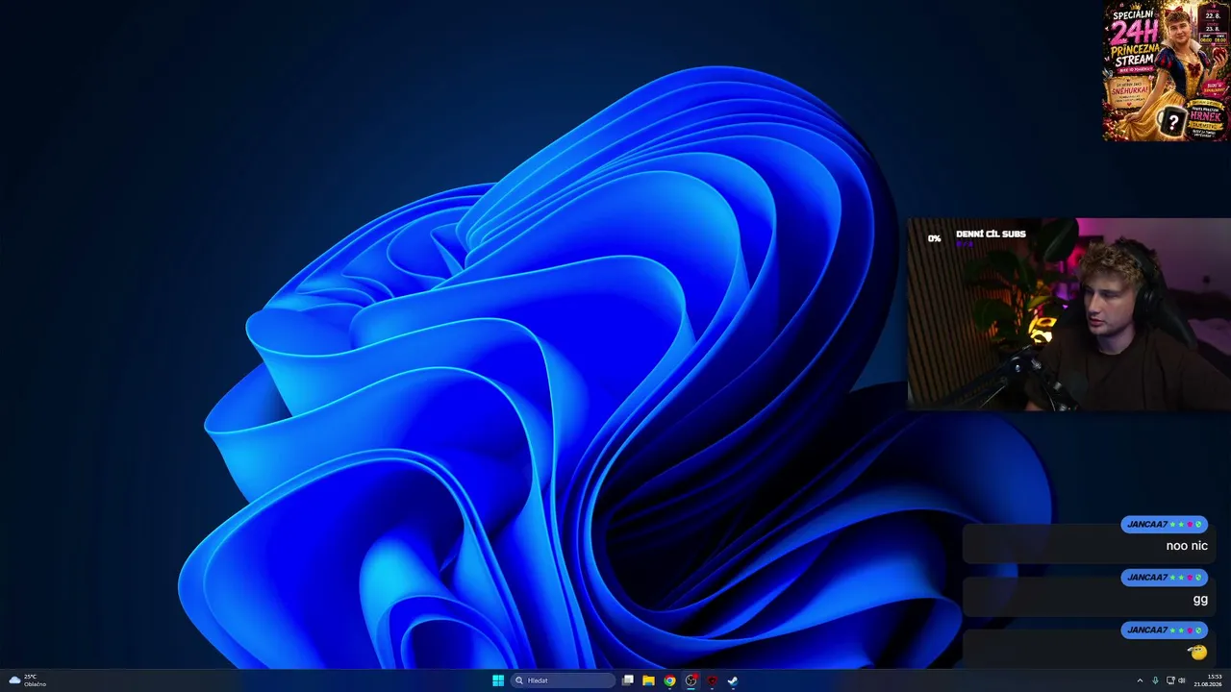1231x692 pixels.
Task: Click the JANCAA7 badge above 'noo nic'
Action: (1164, 524)
